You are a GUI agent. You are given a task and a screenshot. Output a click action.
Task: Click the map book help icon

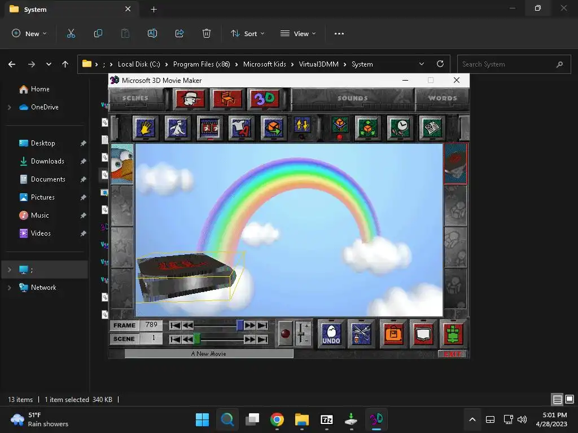coord(423,334)
